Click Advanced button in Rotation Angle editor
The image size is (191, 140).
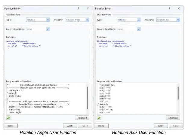point(82,118)
